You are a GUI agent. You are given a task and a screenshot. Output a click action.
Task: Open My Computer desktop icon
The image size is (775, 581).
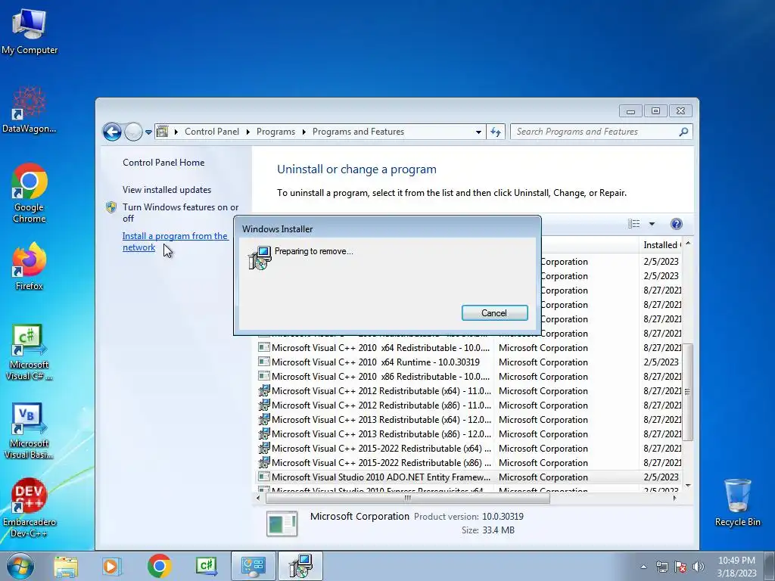pos(30,32)
